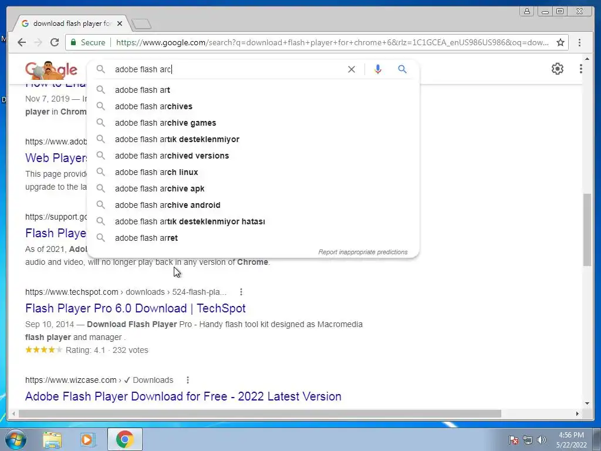The width and height of the screenshot is (601, 451).
Task: Close the 'download flash player' tab
Action: [120, 23]
